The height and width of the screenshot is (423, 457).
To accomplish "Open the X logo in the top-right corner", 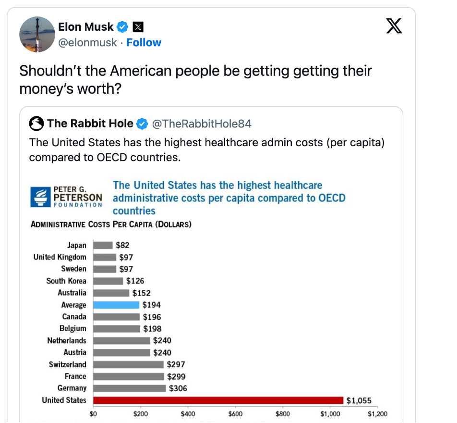I will click(x=394, y=26).
